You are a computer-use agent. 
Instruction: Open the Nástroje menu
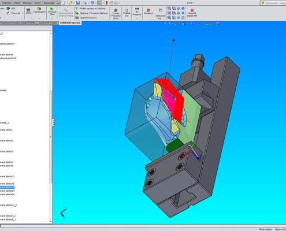click(x=27, y=3)
